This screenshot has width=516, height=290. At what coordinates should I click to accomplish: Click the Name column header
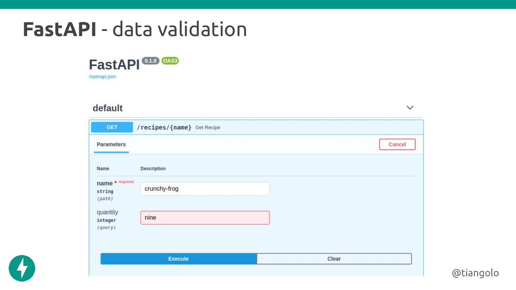click(103, 168)
